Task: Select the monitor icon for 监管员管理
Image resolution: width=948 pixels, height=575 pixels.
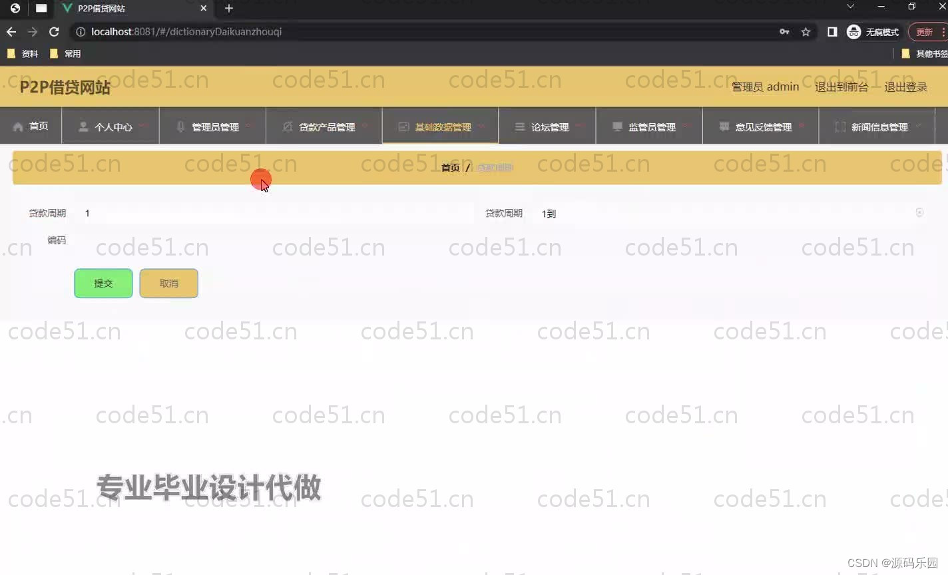Action: (618, 126)
